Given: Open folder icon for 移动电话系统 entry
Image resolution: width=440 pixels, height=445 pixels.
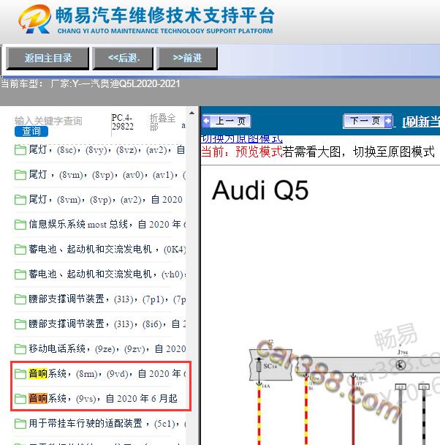Looking at the screenshot, I should 20,349.
